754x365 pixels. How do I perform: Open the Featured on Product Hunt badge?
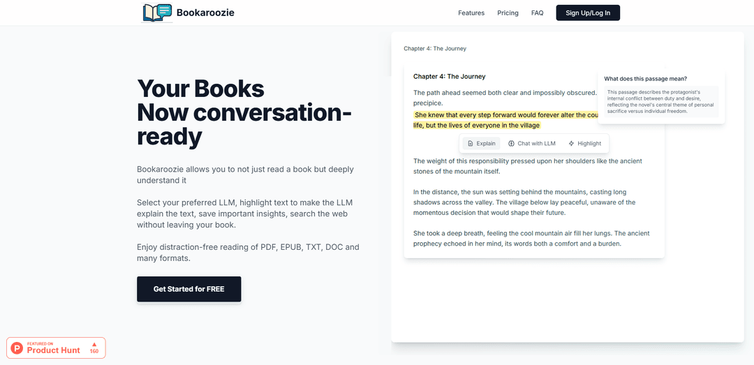click(56, 348)
